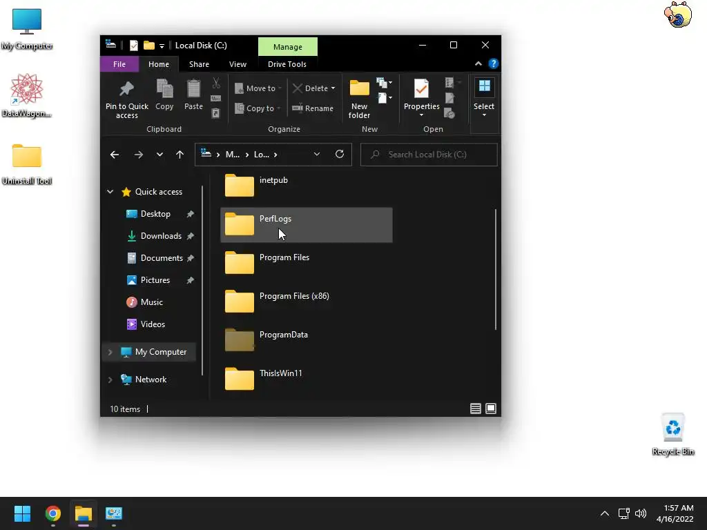Customize Quick Access Toolbar dropdown arrow
Image resolution: width=707 pixels, height=530 pixels.
tap(162, 46)
